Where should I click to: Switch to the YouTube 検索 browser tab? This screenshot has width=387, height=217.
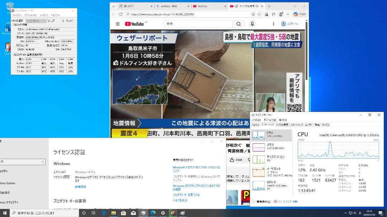click(168, 6)
